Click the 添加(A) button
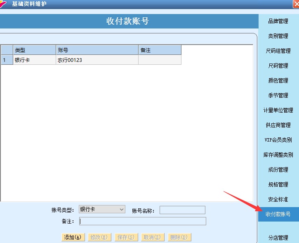 coord(73,237)
